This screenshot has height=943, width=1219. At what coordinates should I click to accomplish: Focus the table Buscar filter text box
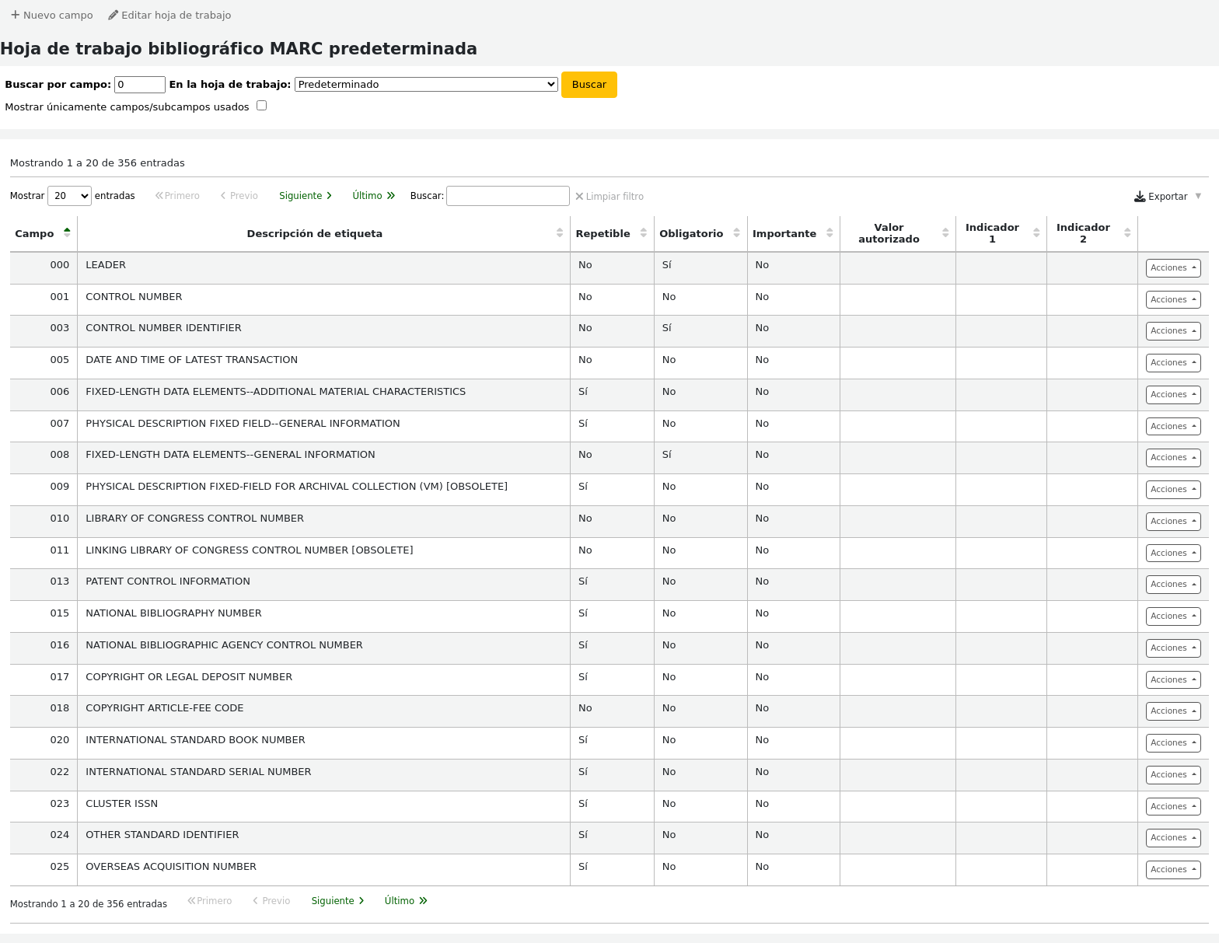coord(508,196)
